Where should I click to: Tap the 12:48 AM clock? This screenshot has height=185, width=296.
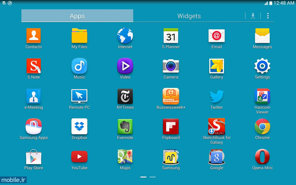click(284, 3)
